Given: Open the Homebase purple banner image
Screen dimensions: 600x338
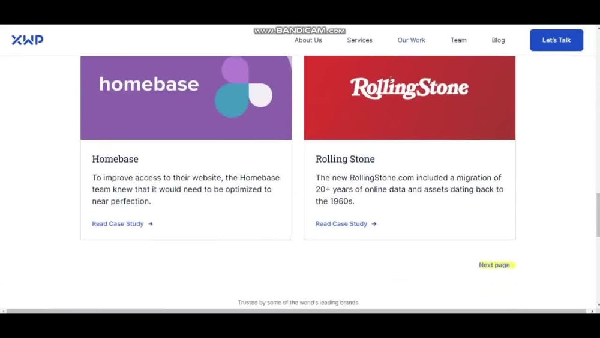Looking at the screenshot, I should (186, 98).
